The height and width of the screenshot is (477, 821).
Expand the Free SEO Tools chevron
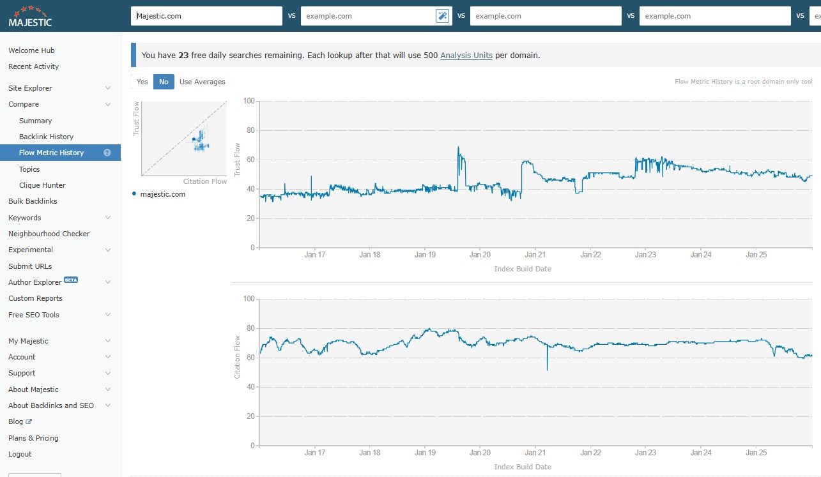click(x=107, y=315)
